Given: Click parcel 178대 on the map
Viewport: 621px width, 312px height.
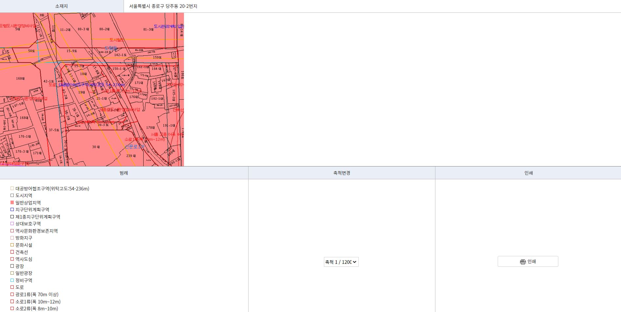Looking at the screenshot, I should coord(150,128).
